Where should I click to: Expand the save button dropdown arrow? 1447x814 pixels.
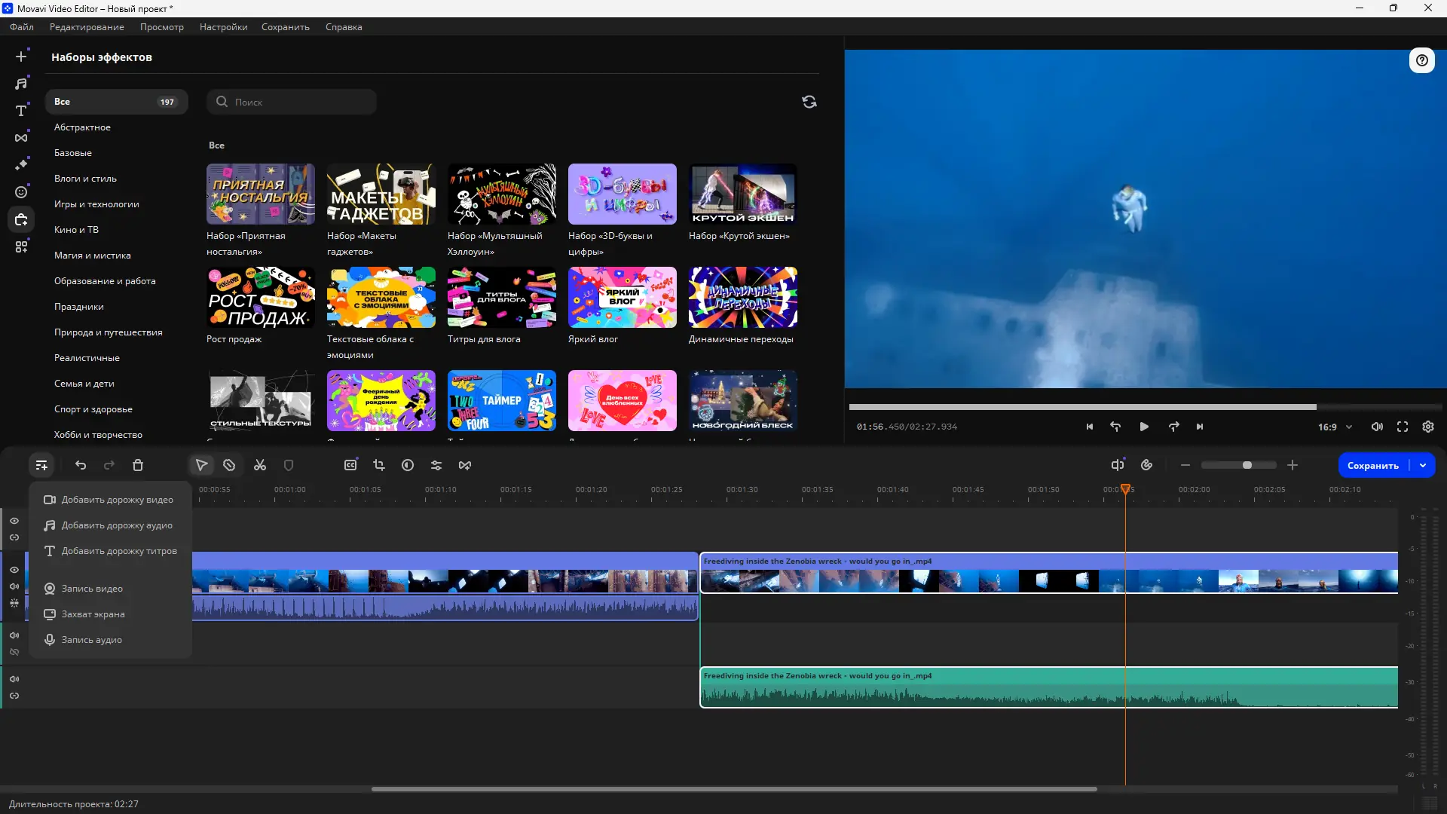(x=1423, y=466)
